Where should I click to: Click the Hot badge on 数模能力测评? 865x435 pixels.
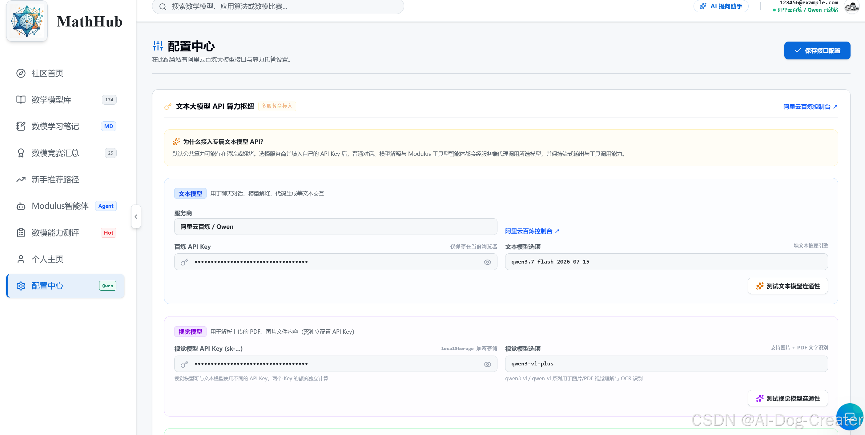point(108,233)
